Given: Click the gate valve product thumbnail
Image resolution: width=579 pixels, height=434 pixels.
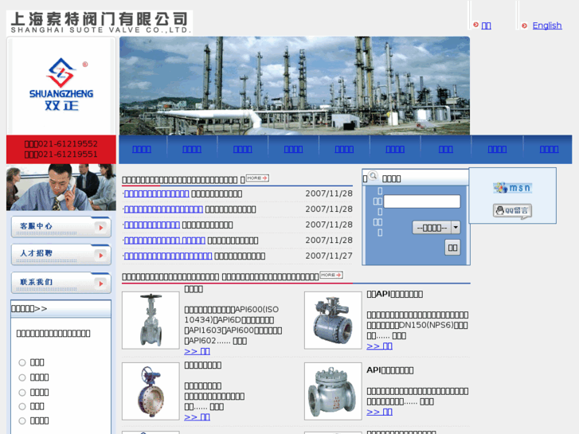Looking at the screenshot, I should (151, 320).
